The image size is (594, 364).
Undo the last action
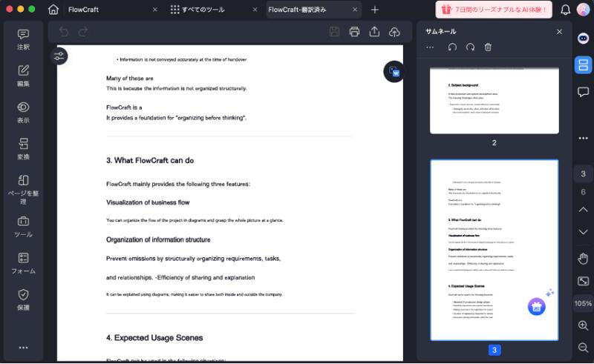pyautogui.click(x=64, y=32)
